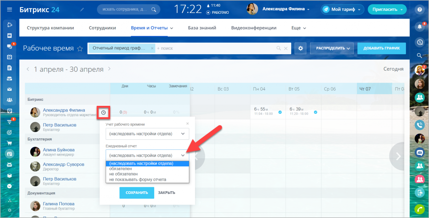Go to next month chevron after 30 апреля

coord(109,69)
